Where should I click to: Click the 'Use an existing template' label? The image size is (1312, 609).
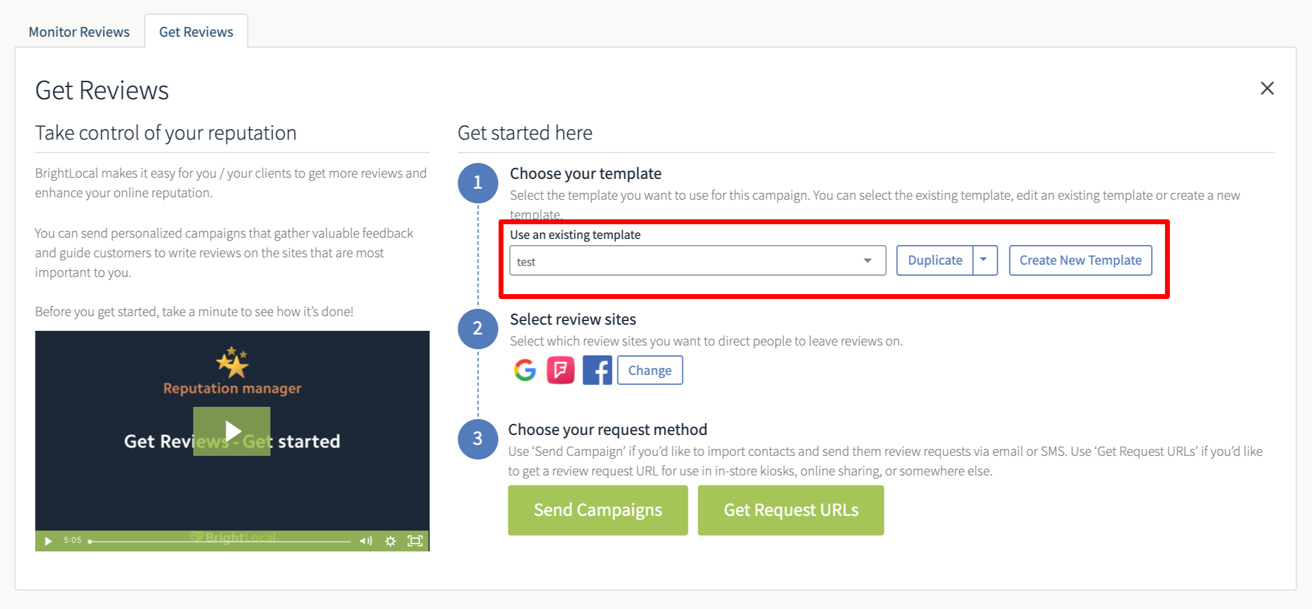[x=575, y=235]
